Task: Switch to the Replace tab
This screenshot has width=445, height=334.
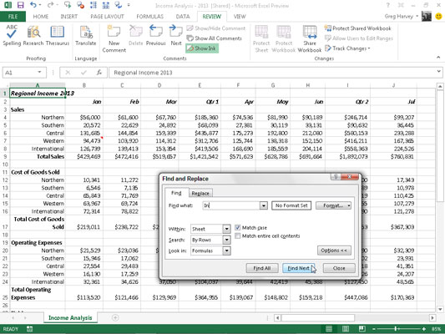Action: [x=200, y=193]
